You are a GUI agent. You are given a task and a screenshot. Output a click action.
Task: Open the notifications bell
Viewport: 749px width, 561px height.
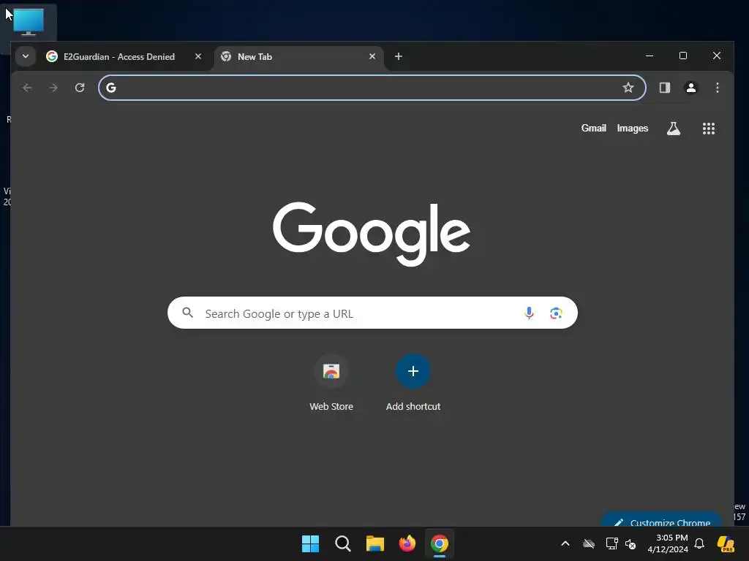pyautogui.click(x=699, y=543)
